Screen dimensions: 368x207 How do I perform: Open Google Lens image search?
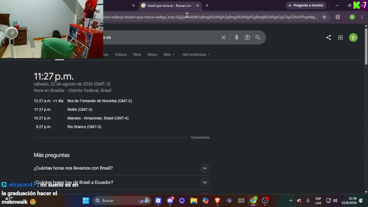coord(247,37)
